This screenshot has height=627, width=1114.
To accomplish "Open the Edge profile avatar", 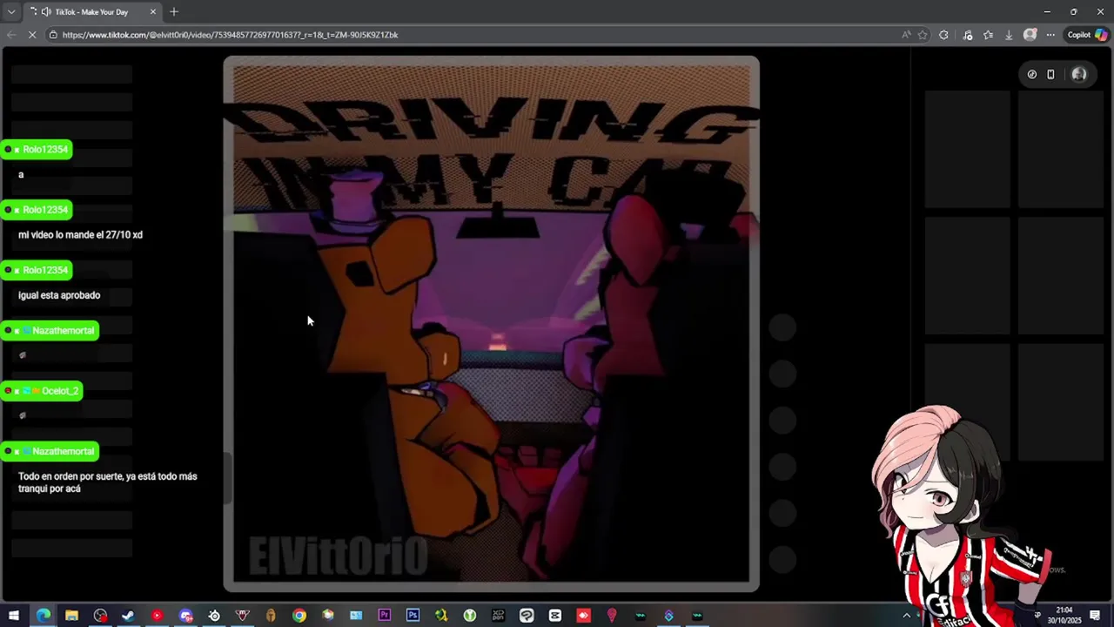I will click(1030, 35).
